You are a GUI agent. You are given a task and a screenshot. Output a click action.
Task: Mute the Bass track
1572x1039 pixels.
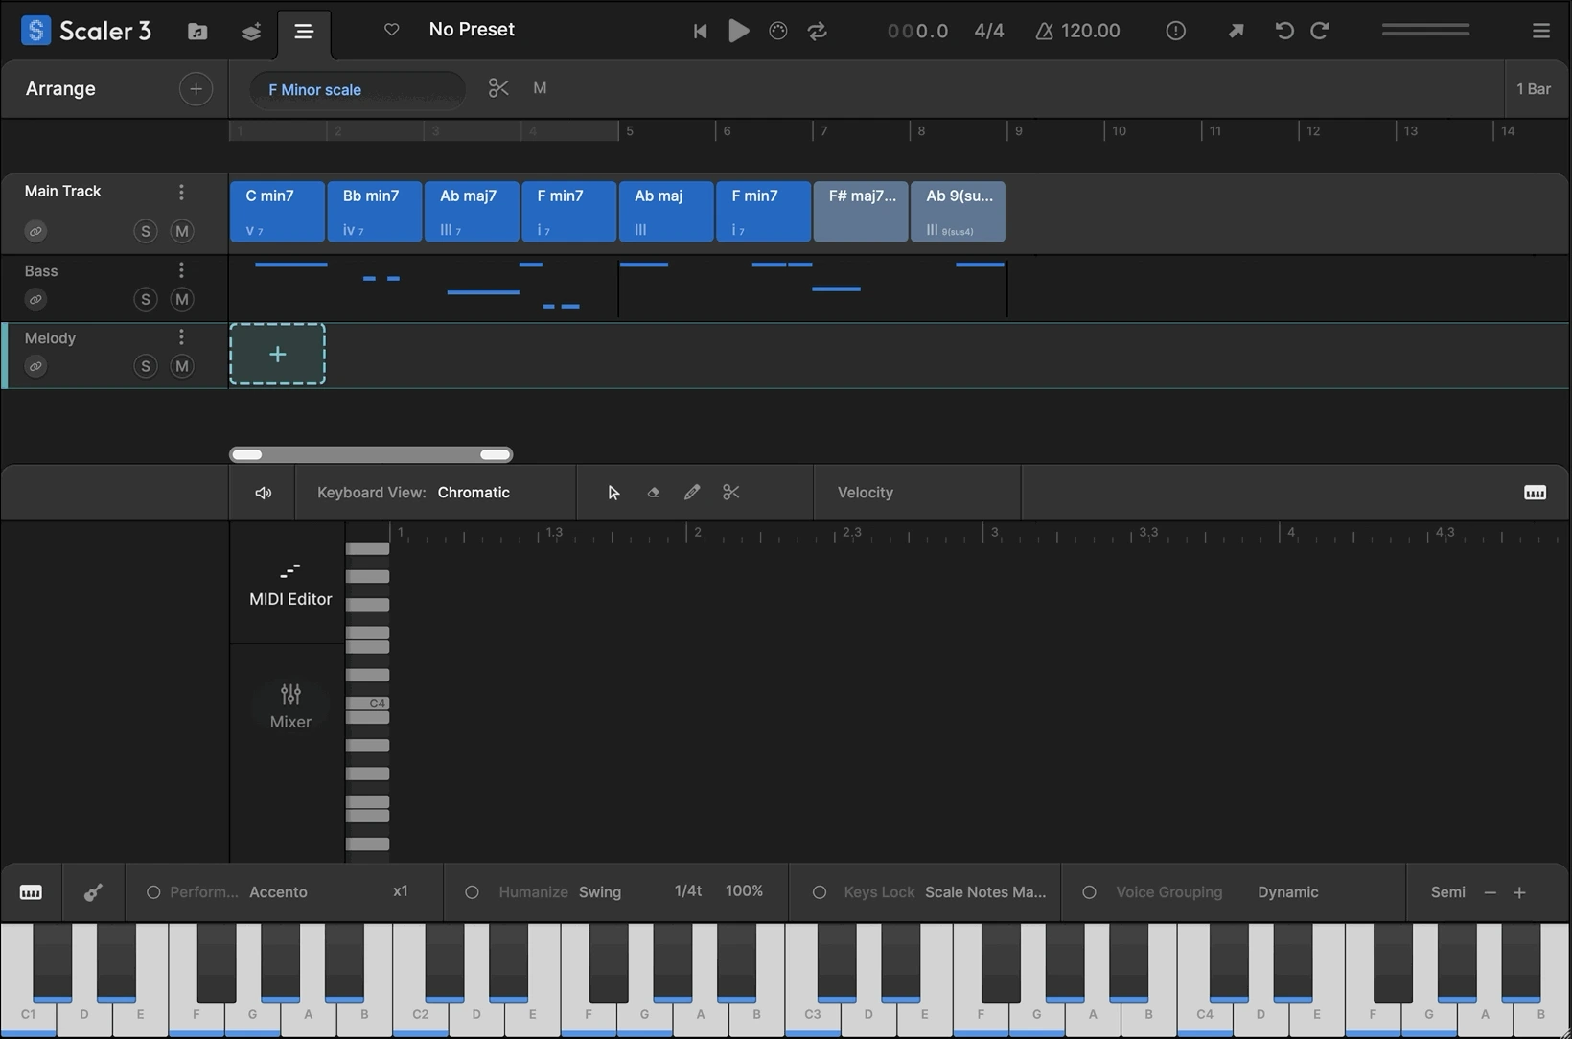click(x=182, y=299)
